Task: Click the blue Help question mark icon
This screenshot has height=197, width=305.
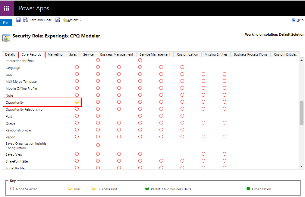Action: pos(294,20)
